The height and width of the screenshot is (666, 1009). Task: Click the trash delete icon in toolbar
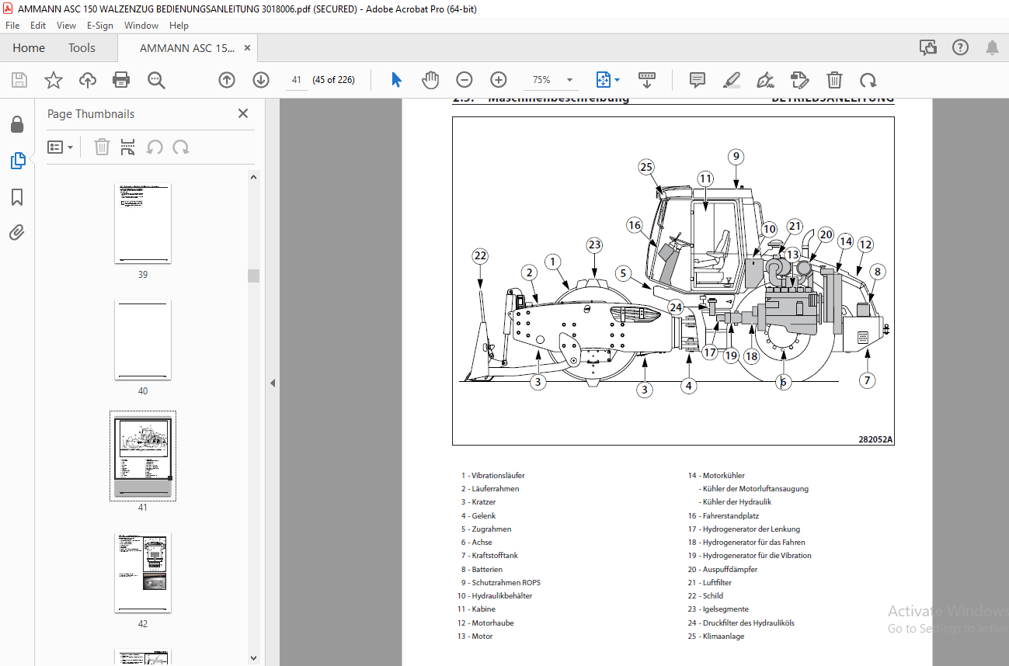[834, 80]
